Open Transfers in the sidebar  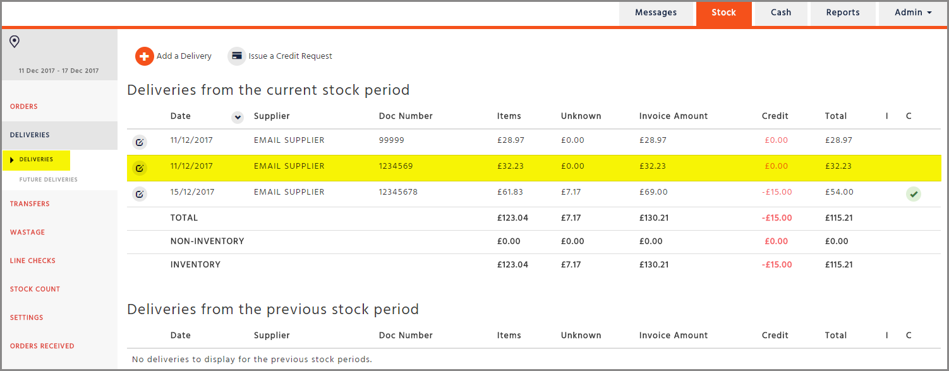pyautogui.click(x=30, y=204)
